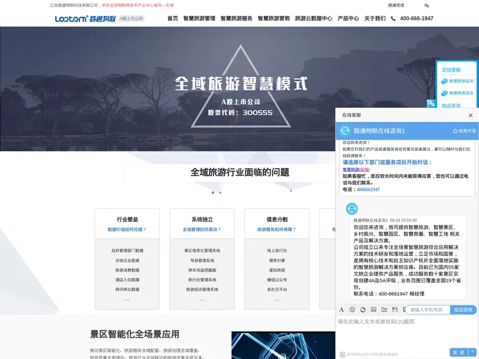The image size is (479, 359).
Task: Click 旅行社管理系统 list item
Action: [202, 280]
